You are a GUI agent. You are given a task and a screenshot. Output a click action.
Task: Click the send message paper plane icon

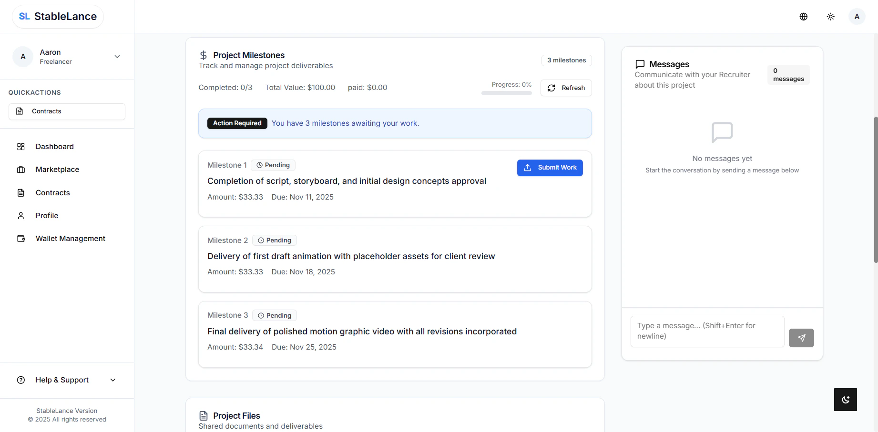click(x=801, y=338)
